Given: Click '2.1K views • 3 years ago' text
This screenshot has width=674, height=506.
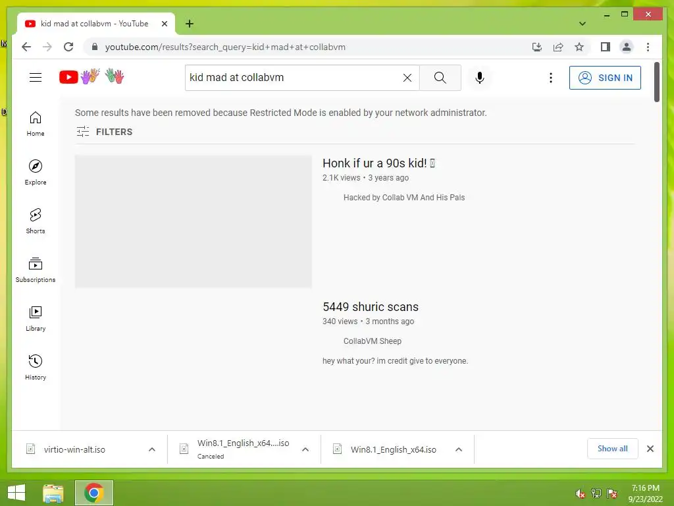Looking at the screenshot, I should 365,178.
